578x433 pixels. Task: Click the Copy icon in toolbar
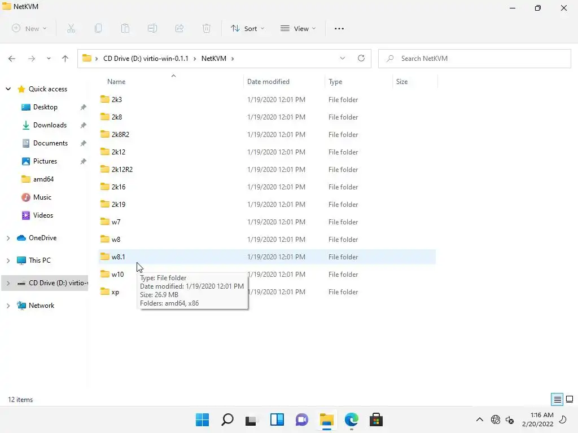(98, 28)
